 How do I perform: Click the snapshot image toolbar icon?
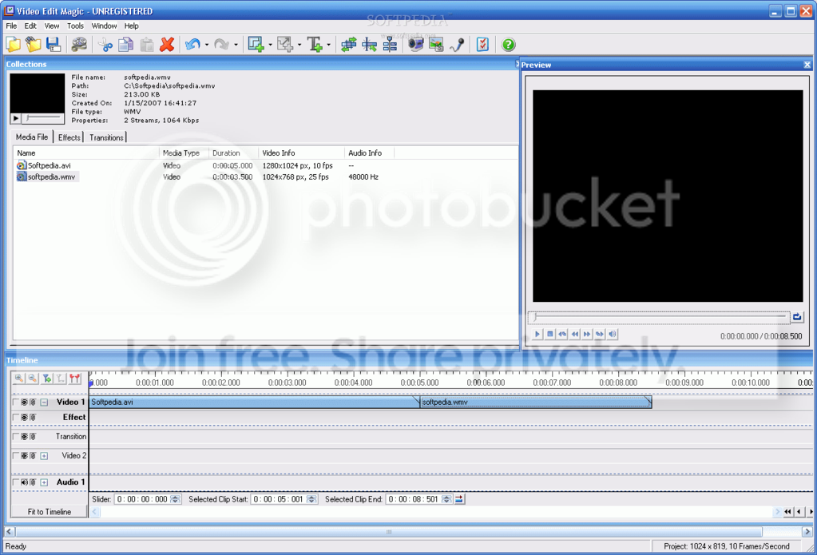coord(436,45)
